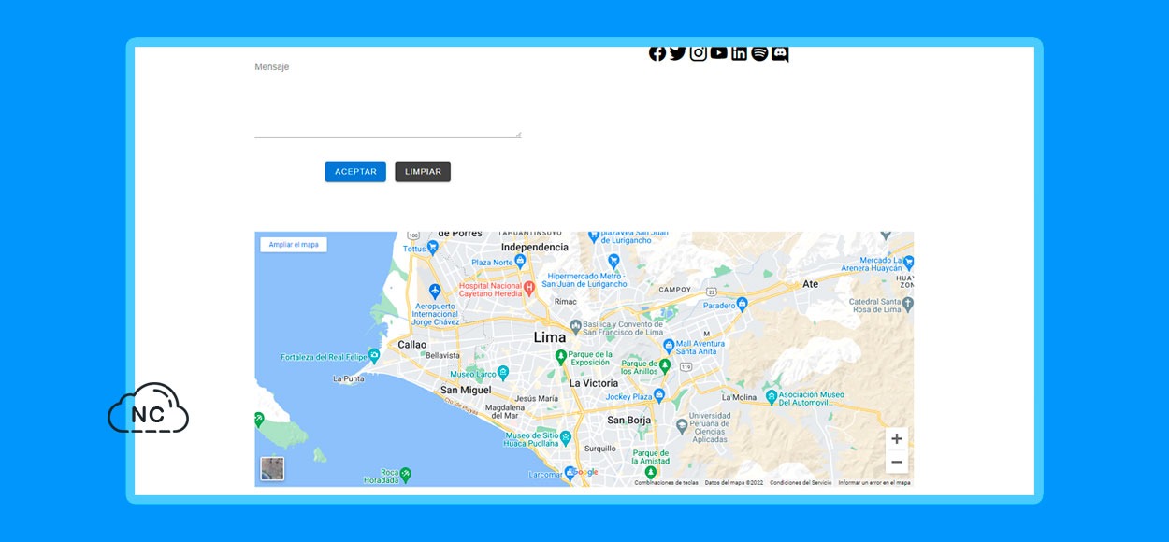
Task: Select the Plaza Norte shopping marker
Action: [x=522, y=263]
